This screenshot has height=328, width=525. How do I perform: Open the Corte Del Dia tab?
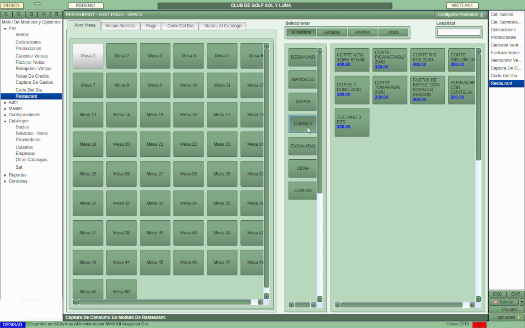pos(180,26)
